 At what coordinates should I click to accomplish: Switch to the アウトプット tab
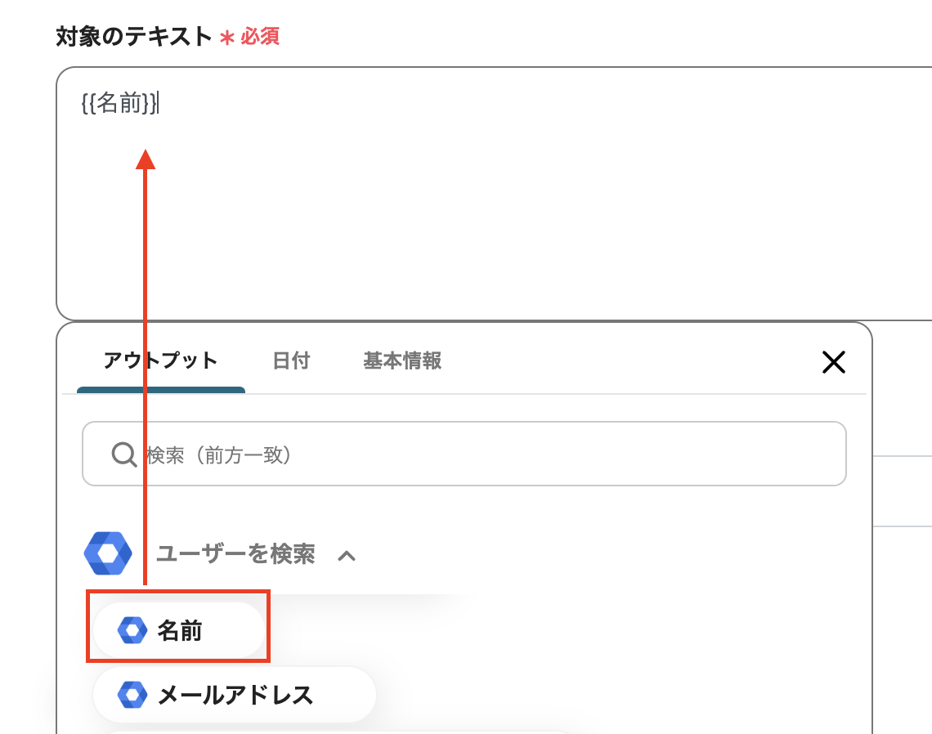click(160, 360)
